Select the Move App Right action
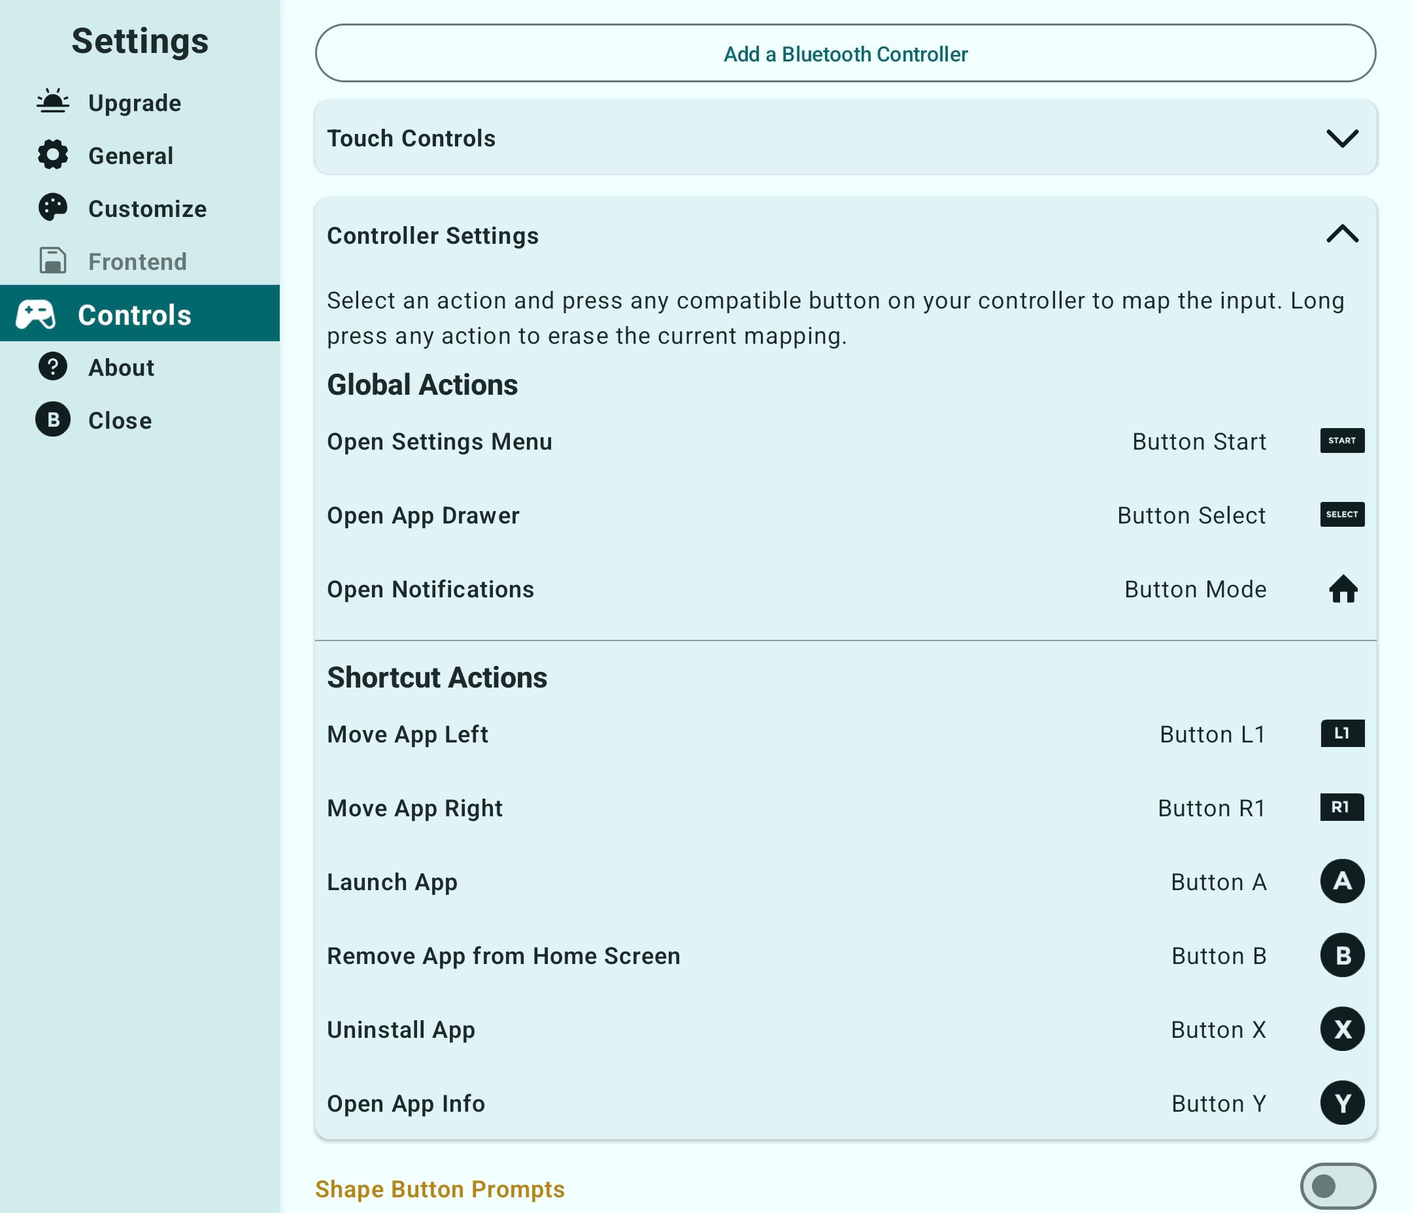 [845, 808]
